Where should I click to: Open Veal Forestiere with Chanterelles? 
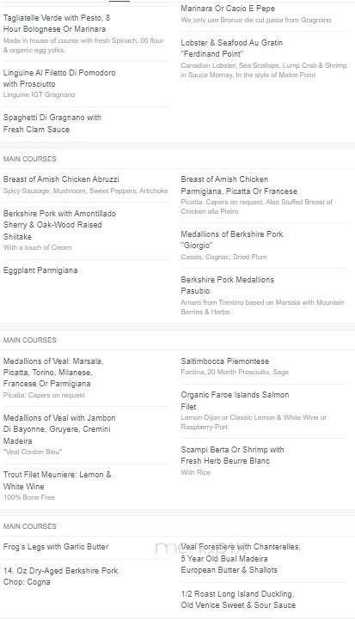pos(241,558)
